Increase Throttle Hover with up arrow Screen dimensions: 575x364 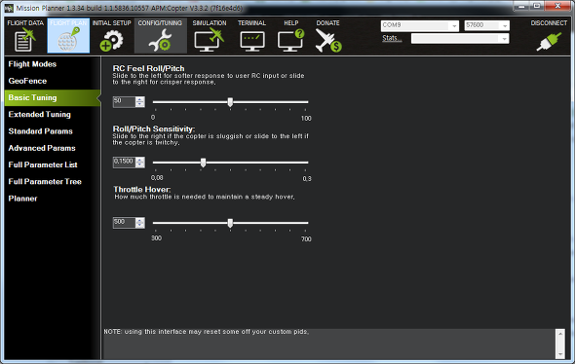[139, 220]
